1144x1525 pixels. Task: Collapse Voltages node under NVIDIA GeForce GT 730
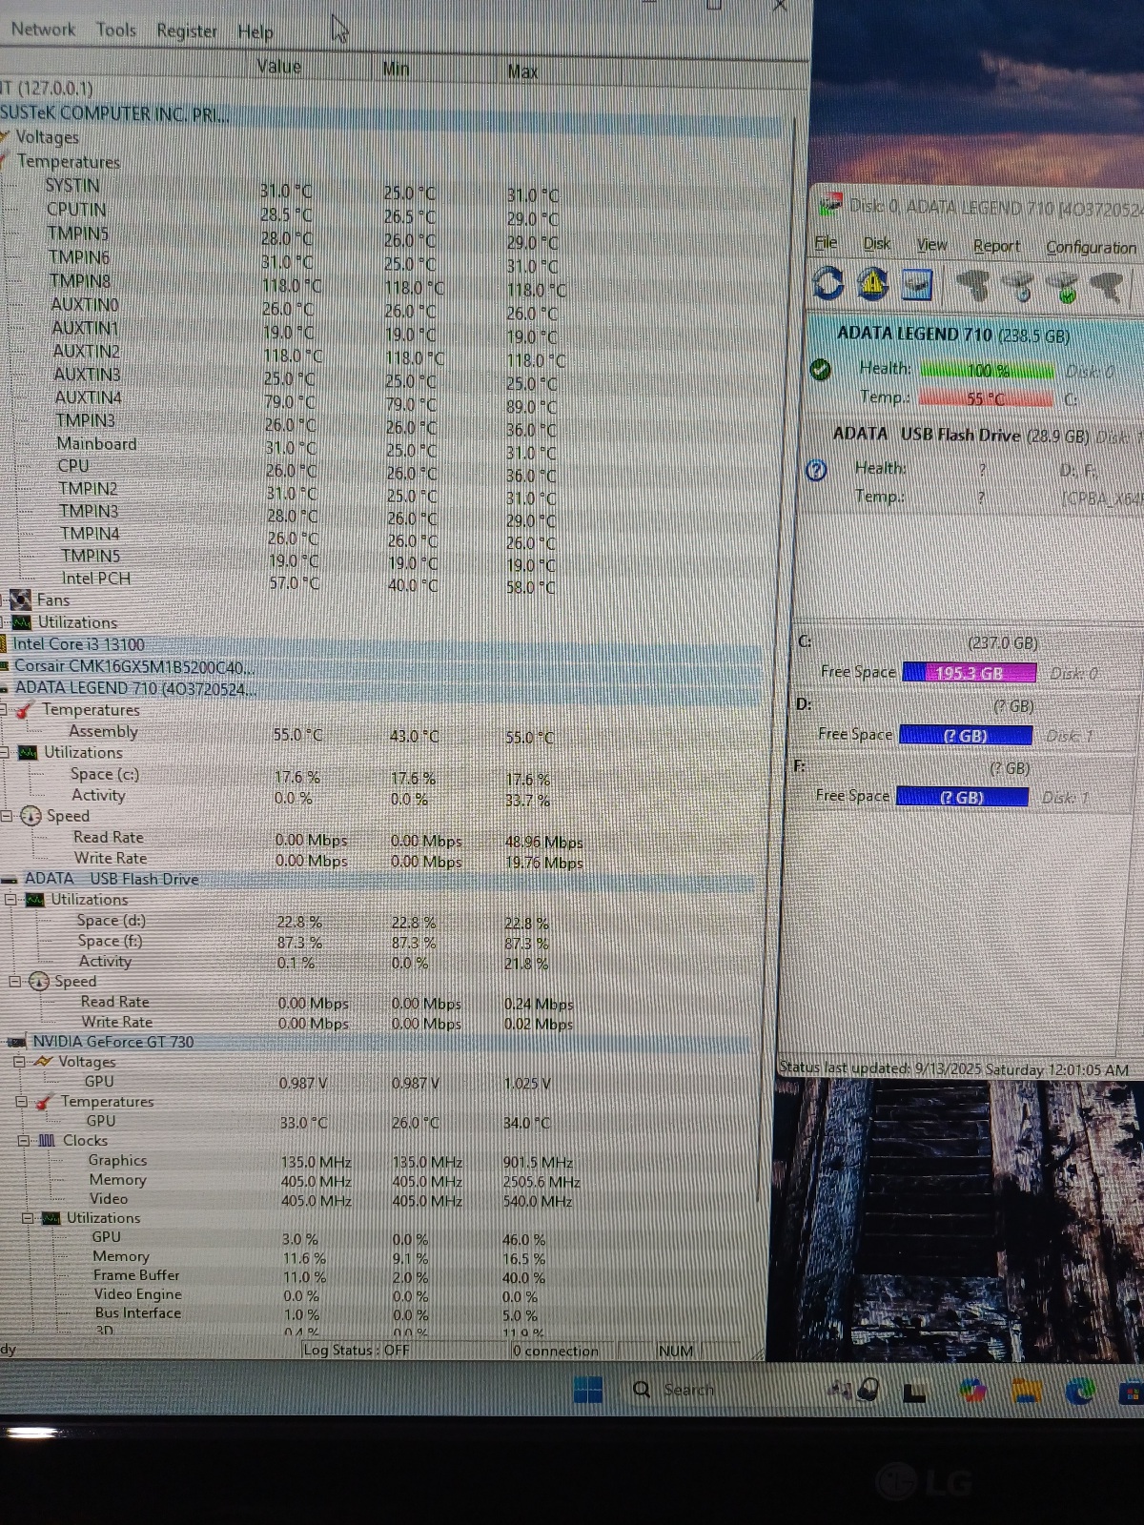tap(19, 1062)
